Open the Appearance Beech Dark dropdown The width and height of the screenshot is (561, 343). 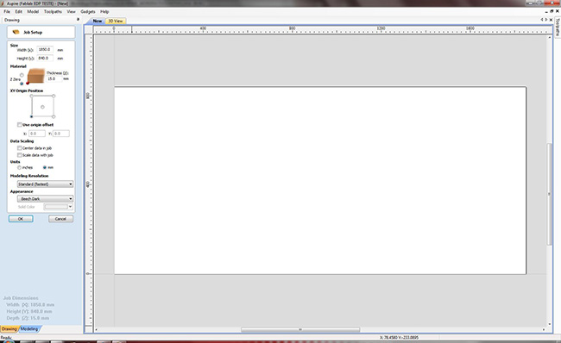[x=46, y=199]
